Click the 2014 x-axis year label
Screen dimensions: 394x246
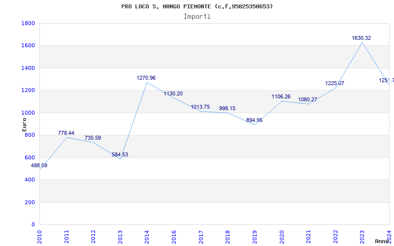coord(147,237)
